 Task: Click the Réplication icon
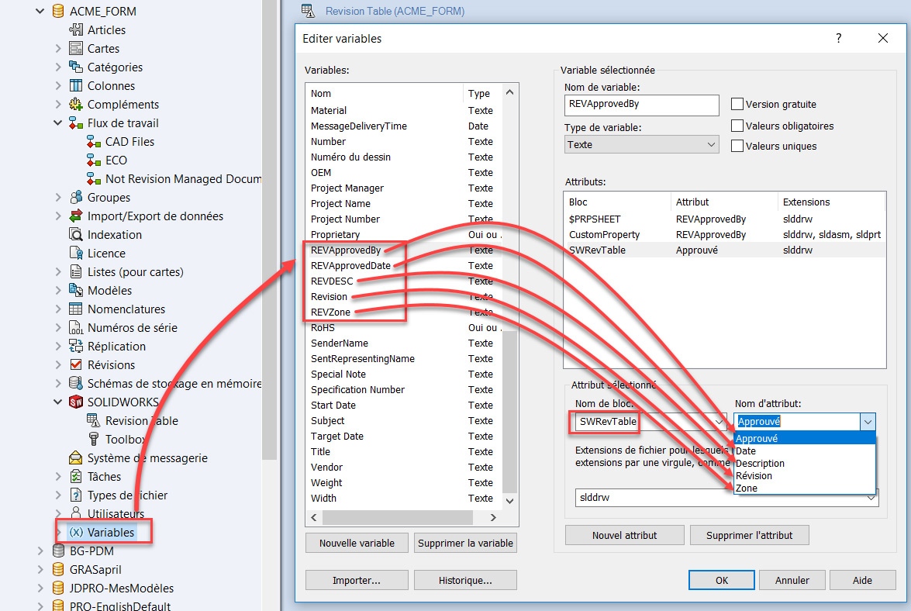(x=76, y=346)
